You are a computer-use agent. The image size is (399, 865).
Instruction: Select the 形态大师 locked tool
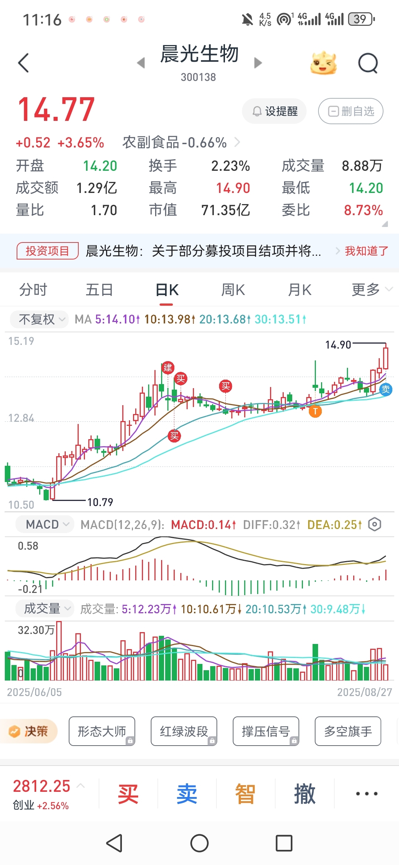pos(102,731)
